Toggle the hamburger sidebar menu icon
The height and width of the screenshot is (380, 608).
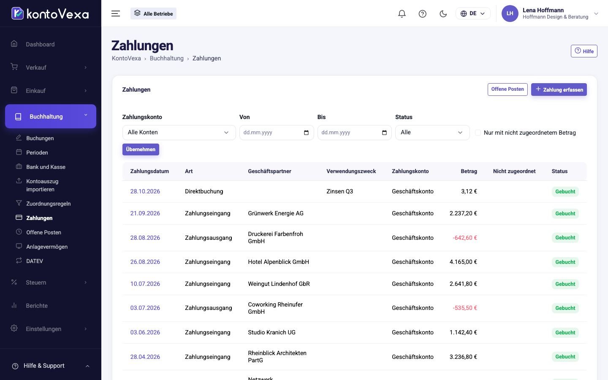click(x=116, y=14)
